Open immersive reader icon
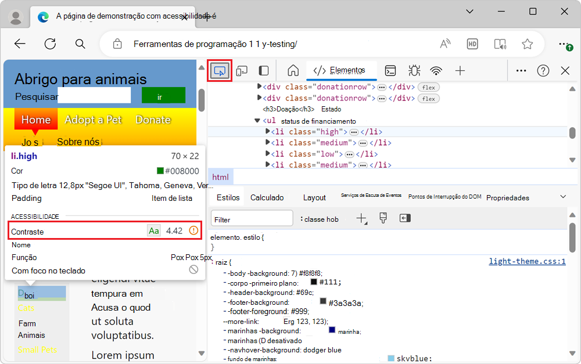The image size is (581, 364). tap(500, 44)
